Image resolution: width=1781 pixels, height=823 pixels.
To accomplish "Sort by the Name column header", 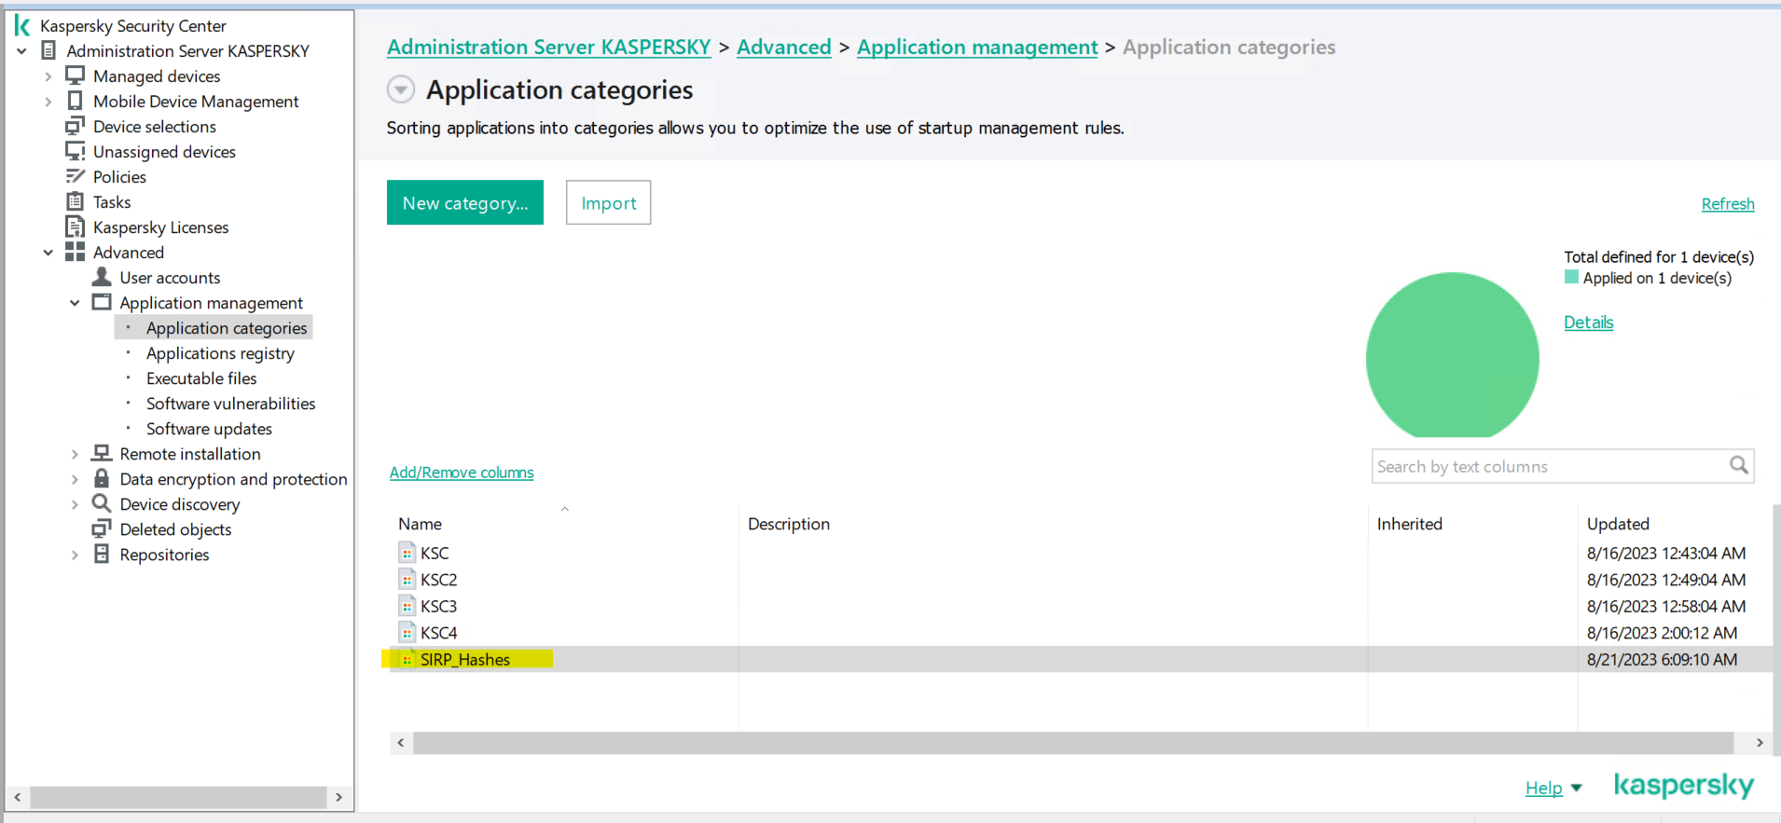I will (420, 524).
